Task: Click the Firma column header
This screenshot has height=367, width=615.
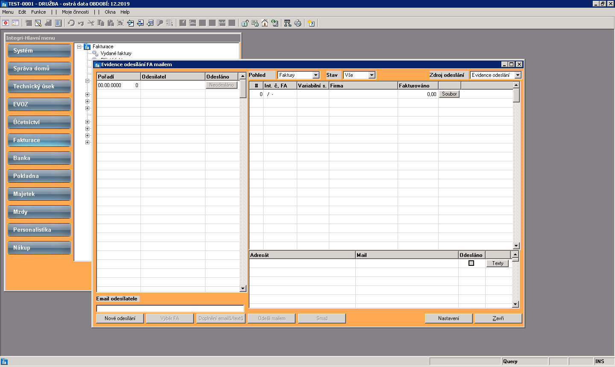Action: point(363,86)
